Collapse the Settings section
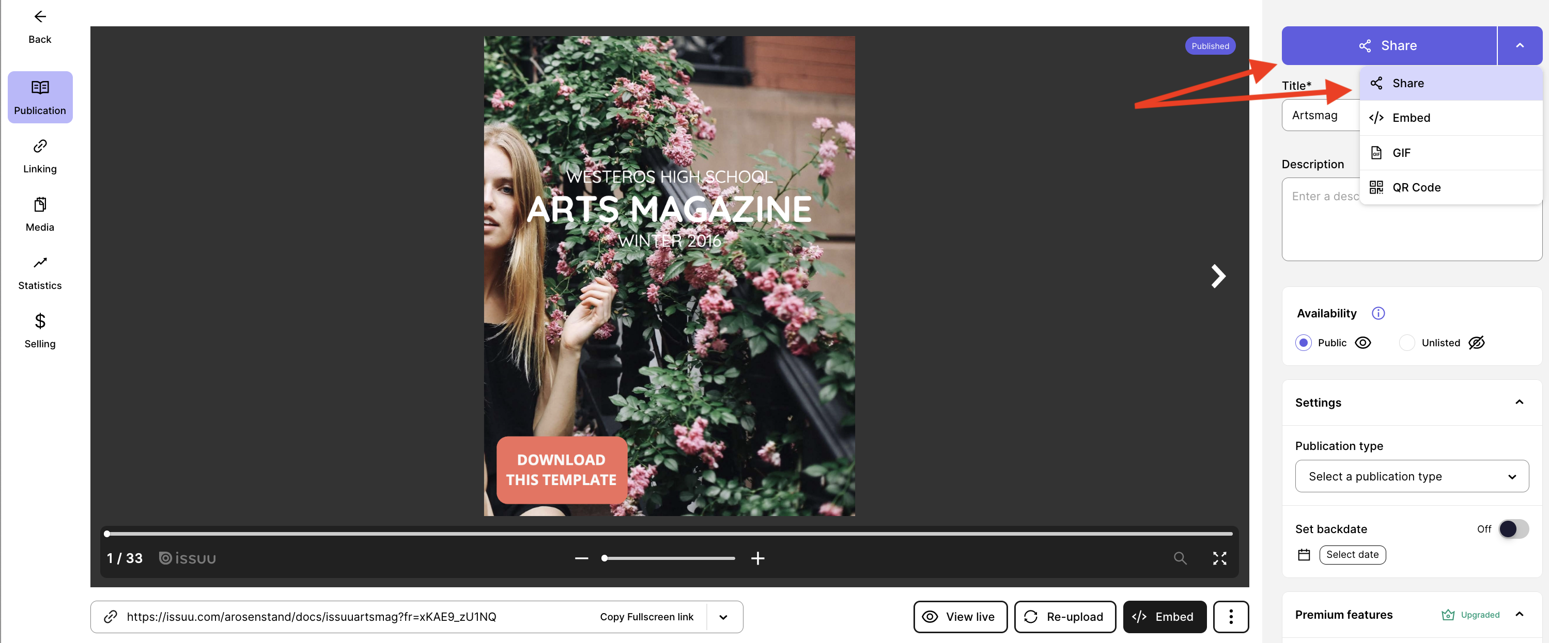 tap(1520, 401)
